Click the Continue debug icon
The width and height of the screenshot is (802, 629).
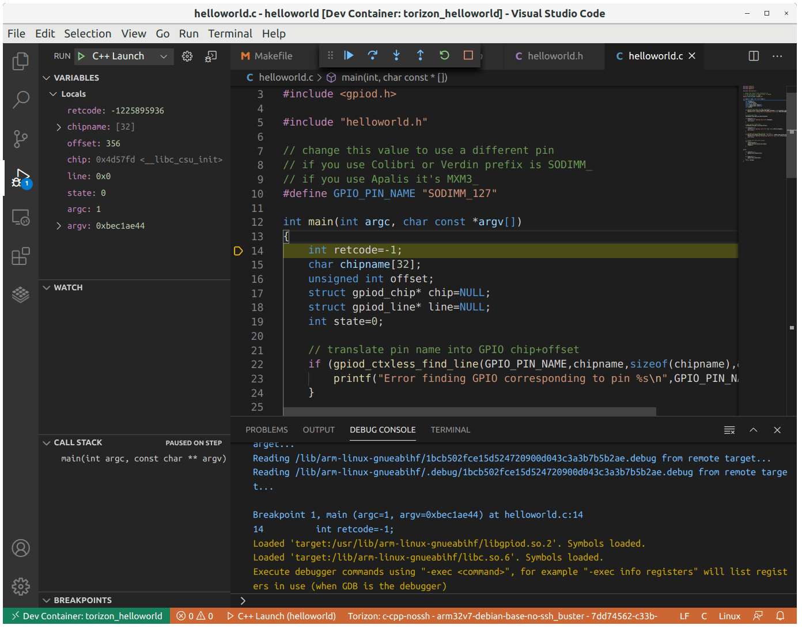click(x=349, y=55)
